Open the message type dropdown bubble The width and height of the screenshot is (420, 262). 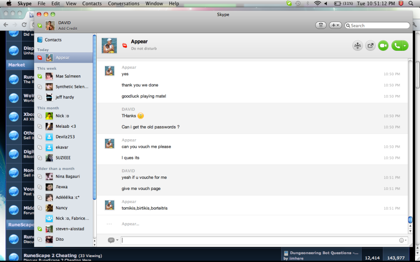[x=113, y=240]
